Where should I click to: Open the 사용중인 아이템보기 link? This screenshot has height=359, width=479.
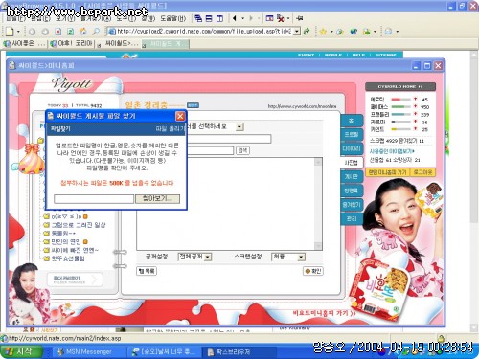tap(392, 151)
